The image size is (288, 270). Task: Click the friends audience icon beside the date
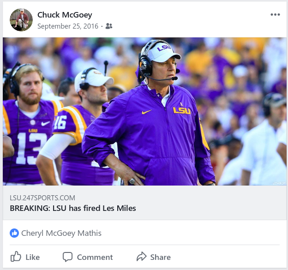pos(109,26)
